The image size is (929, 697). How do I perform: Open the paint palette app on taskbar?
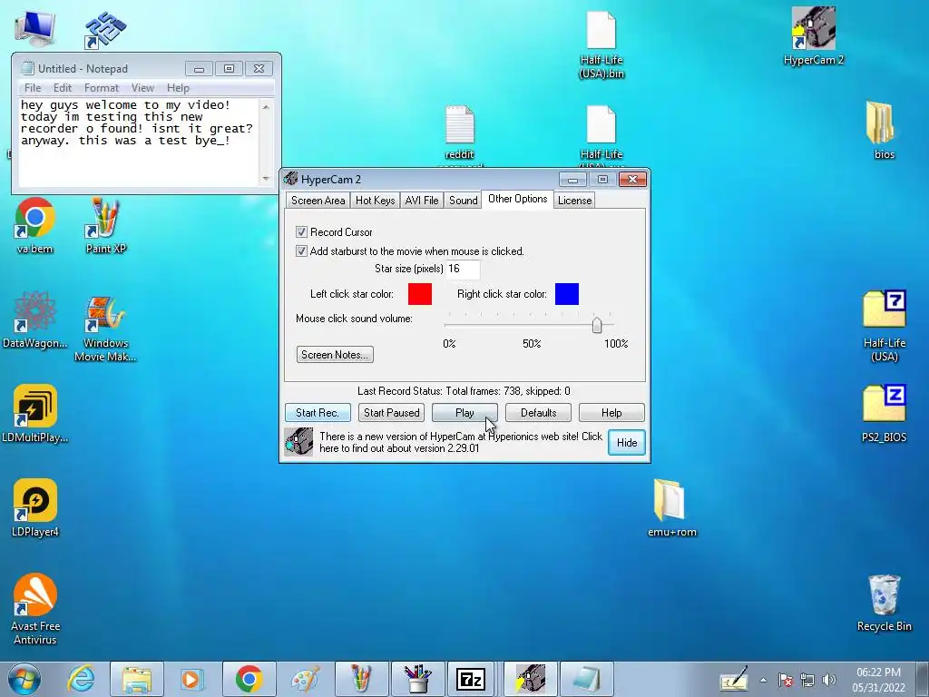pos(305,679)
